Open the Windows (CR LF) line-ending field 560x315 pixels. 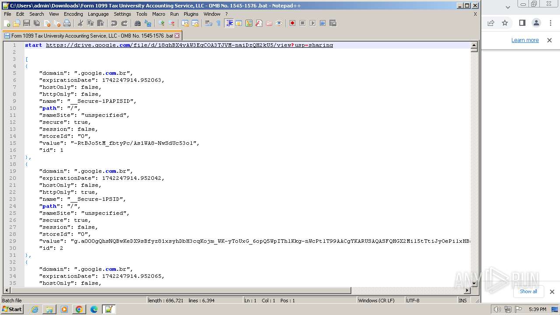point(381,301)
